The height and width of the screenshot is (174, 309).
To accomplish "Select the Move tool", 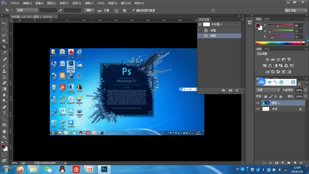I will click(x=4, y=23).
